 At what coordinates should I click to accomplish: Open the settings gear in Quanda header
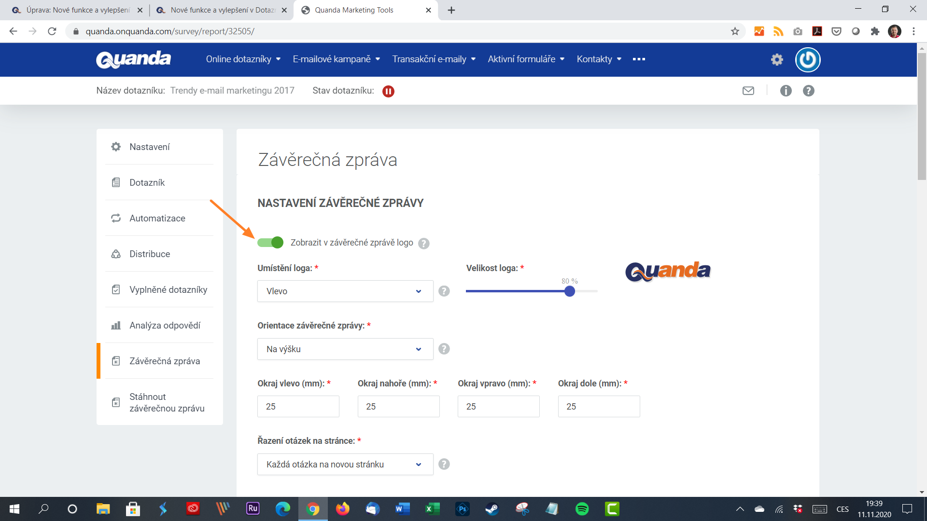(777, 59)
